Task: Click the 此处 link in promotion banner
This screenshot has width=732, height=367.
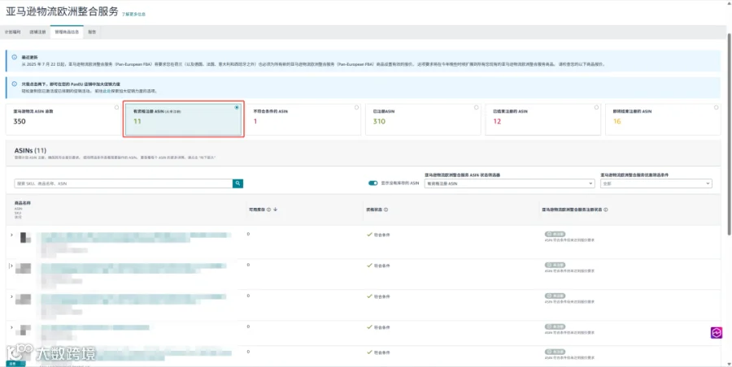Action: [x=107, y=91]
